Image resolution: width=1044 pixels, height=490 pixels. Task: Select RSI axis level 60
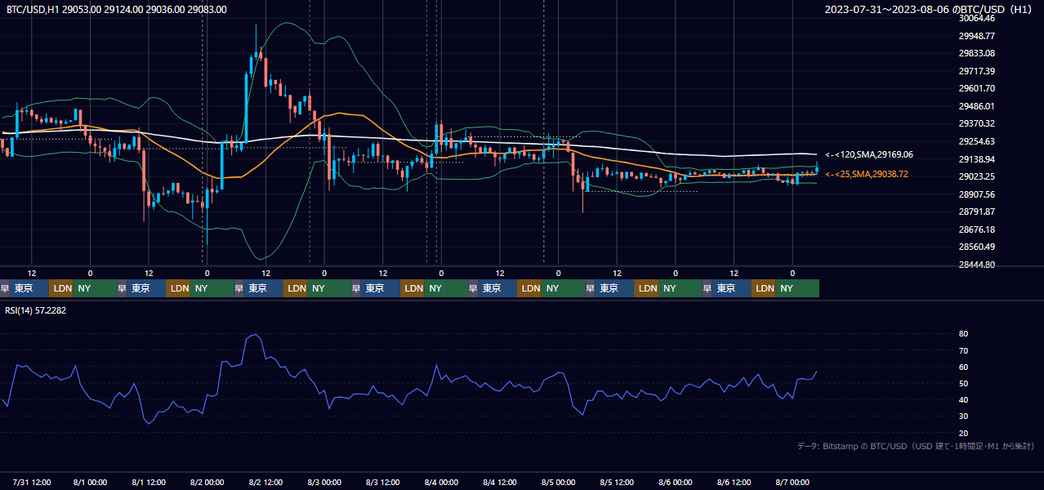coord(963,367)
